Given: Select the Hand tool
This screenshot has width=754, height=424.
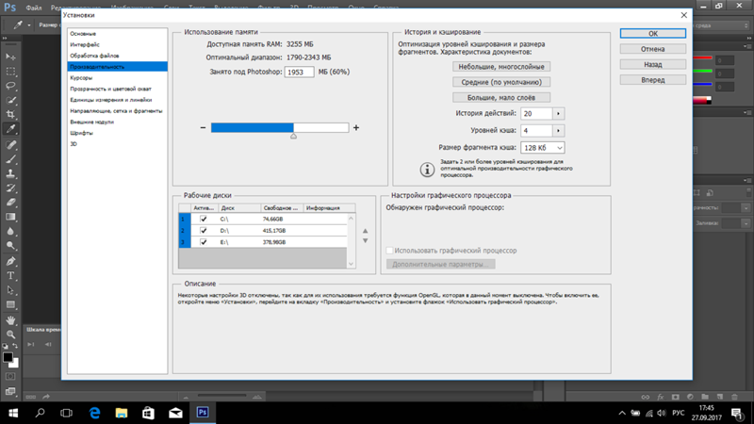Looking at the screenshot, I should pos(10,320).
